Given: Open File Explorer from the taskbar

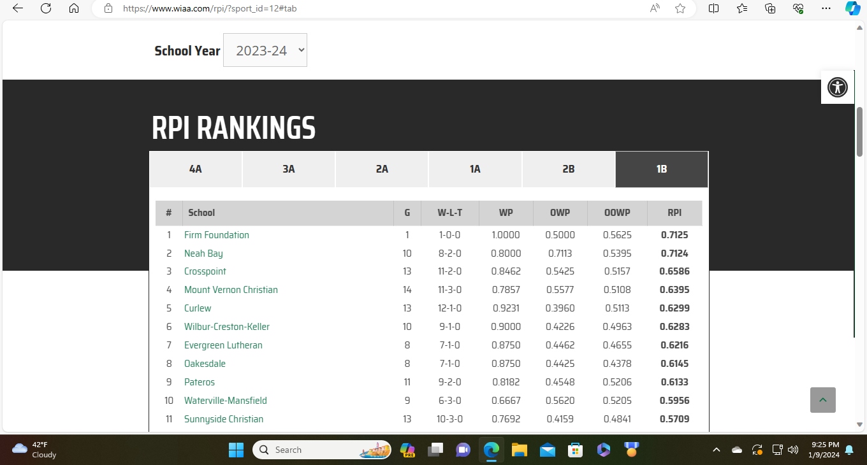Looking at the screenshot, I should pos(519,450).
